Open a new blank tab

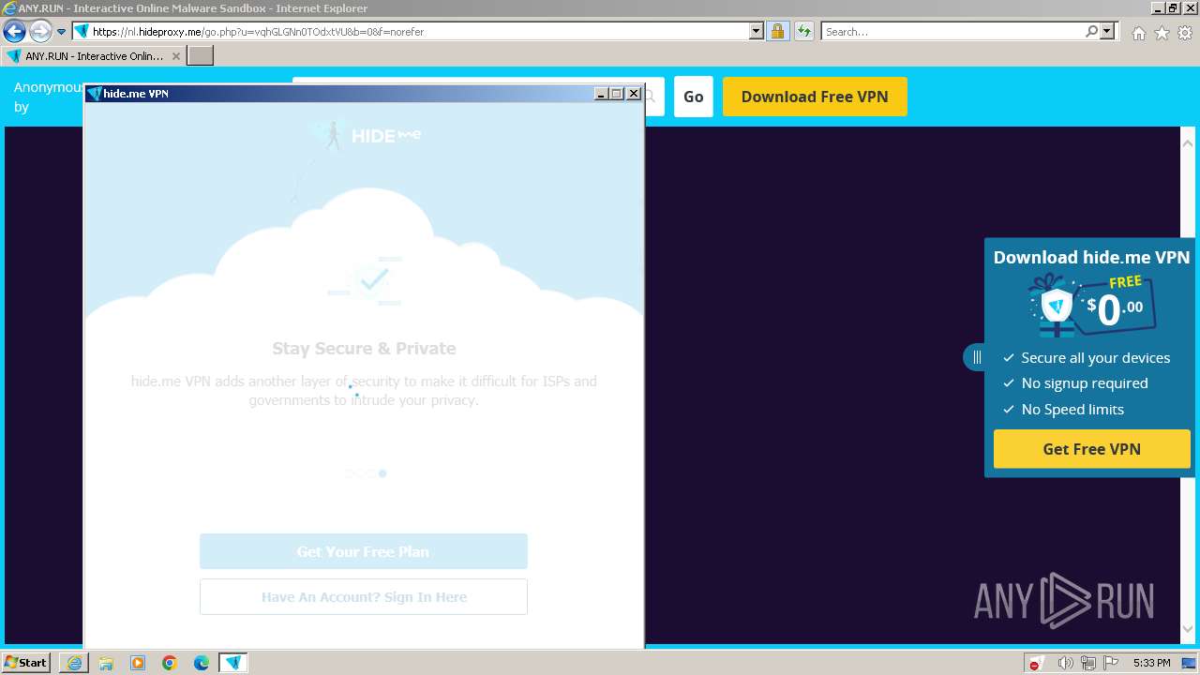point(201,56)
